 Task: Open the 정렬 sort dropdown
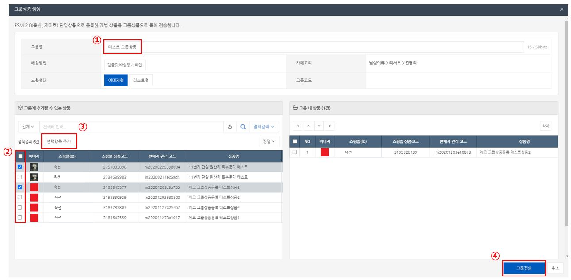[269, 141]
